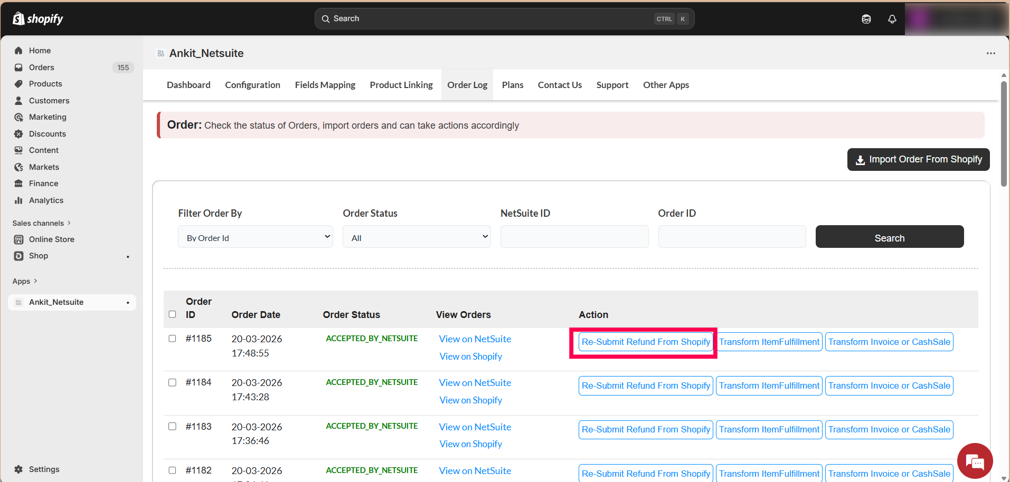Image resolution: width=1010 pixels, height=482 pixels.
Task: Select the checkbox for order #1185
Action: [172, 339]
